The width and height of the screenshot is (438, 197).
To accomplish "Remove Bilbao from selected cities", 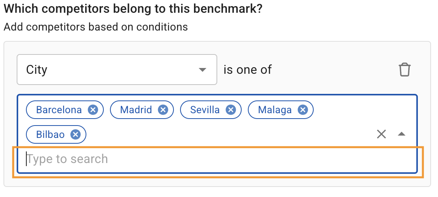I will point(76,134).
